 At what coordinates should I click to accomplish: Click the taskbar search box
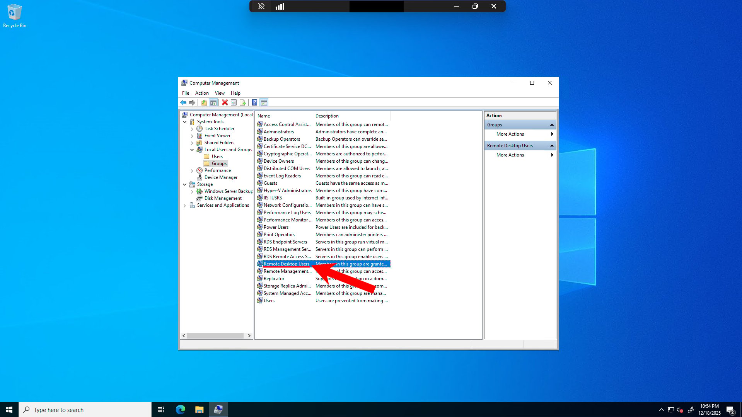pyautogui.click(x=85, y=410)
